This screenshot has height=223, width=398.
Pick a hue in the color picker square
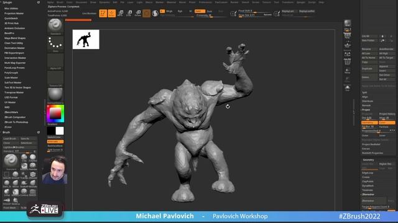55,113
